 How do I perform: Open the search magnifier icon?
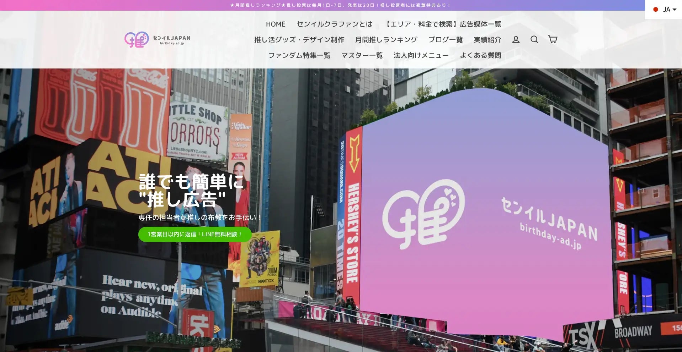[534, 39]
